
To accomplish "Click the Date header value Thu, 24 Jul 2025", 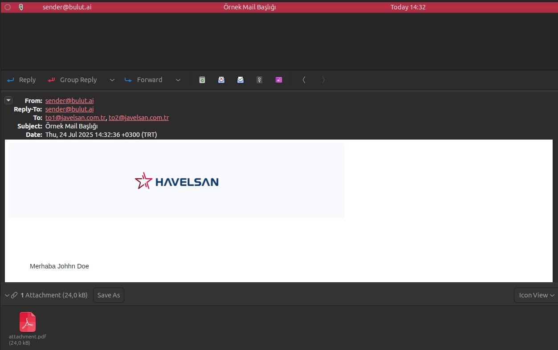I will (x=101, y=135).
